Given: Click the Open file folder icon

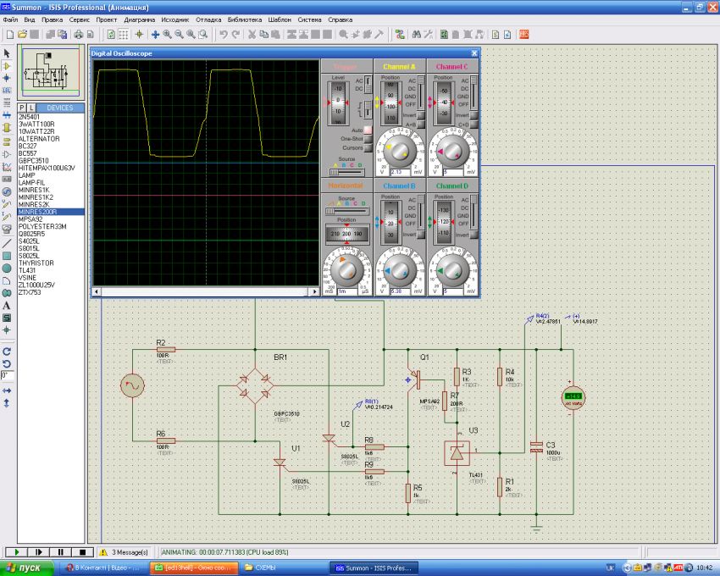Looking at the screenshot, I should 23,35.
